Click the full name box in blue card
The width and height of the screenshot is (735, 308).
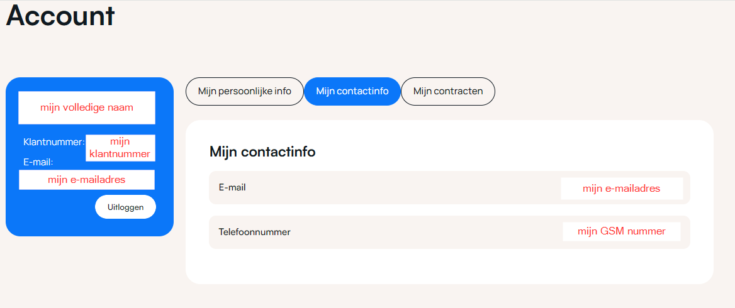click(x=87, y=107)
